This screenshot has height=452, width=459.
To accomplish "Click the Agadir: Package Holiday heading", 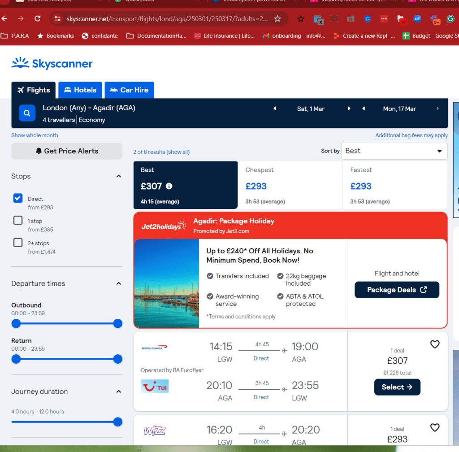I will 234,221.
